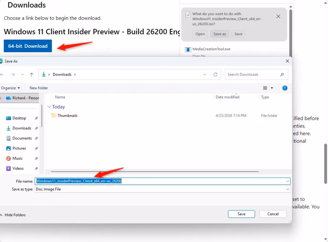Sort by the Date modified column header
328x242 pixels.
[227, 97]
